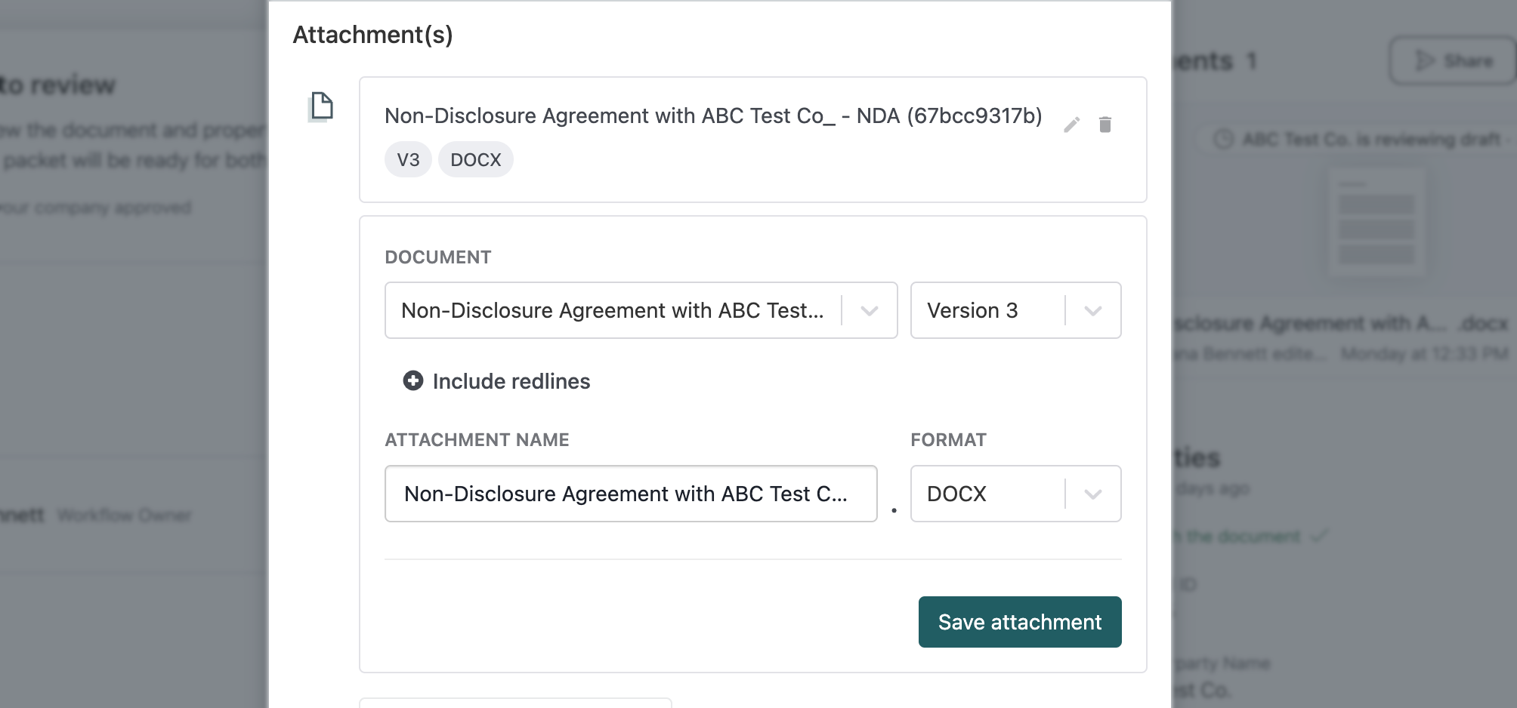Click the attachment title Non-Disclosure Agreement with ABC Test Co_
Image resolution: width=1517 pixels, height=708 pixels.
point(713,115)
